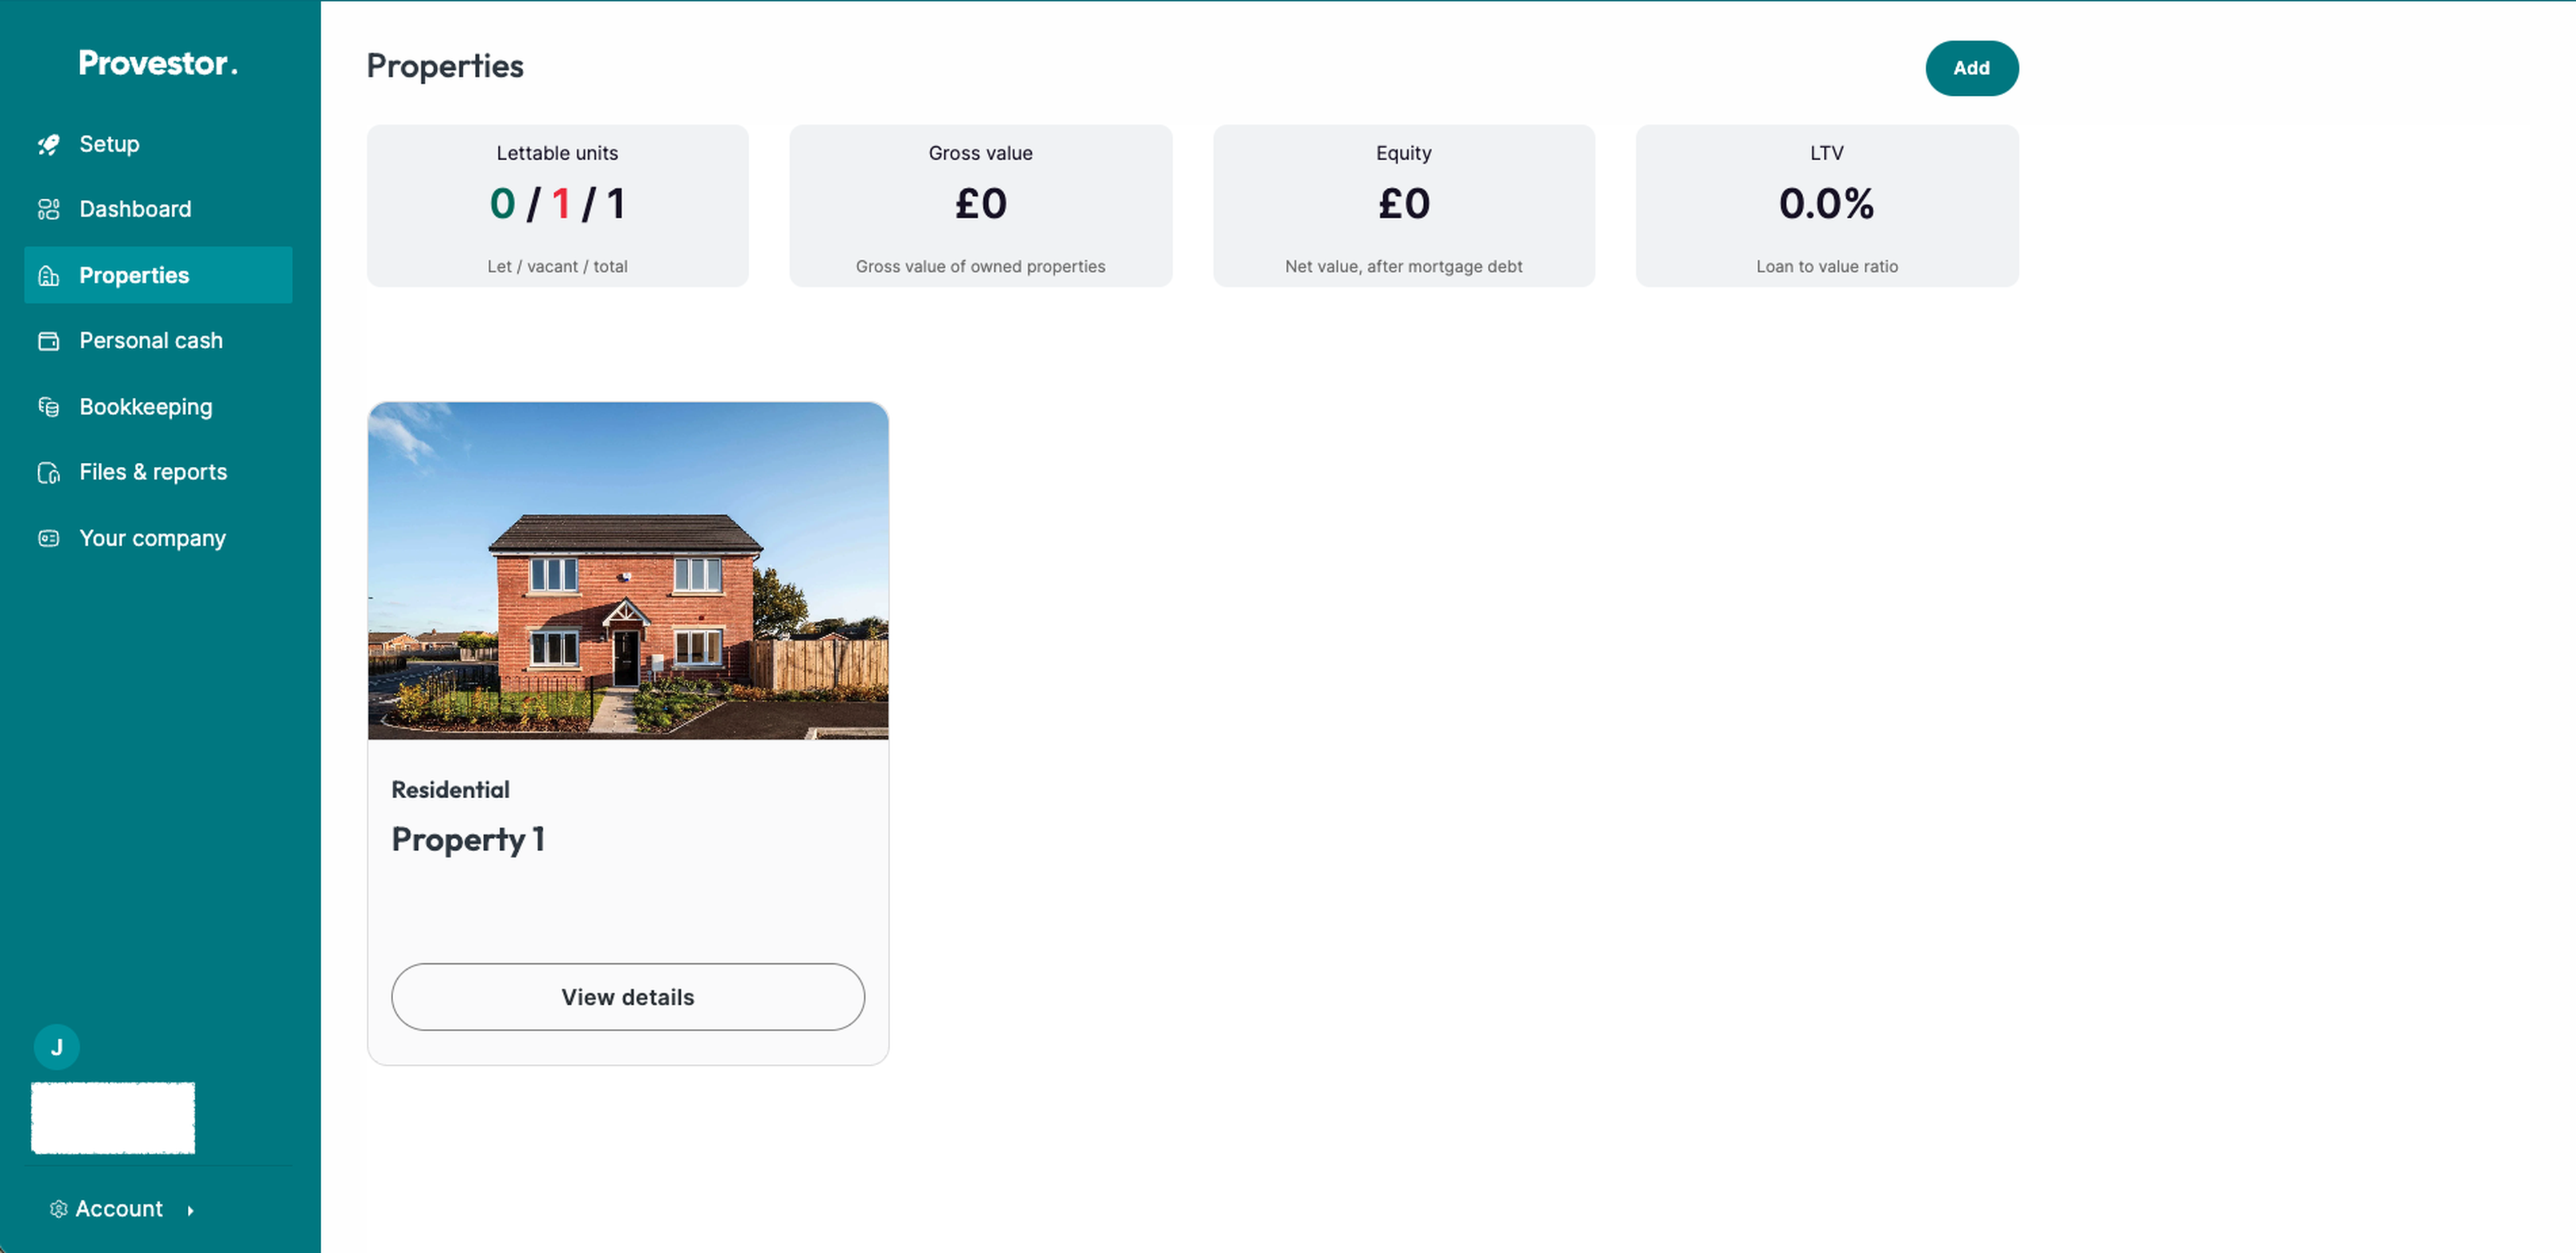Click the Properties building icon

(x=48, y=276)
